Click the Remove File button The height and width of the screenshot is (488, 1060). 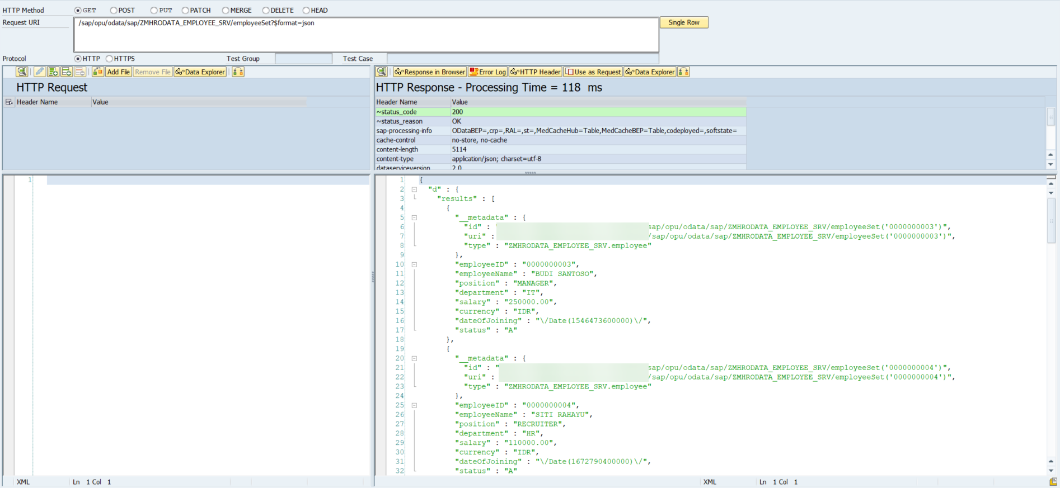tap(152, 72)
